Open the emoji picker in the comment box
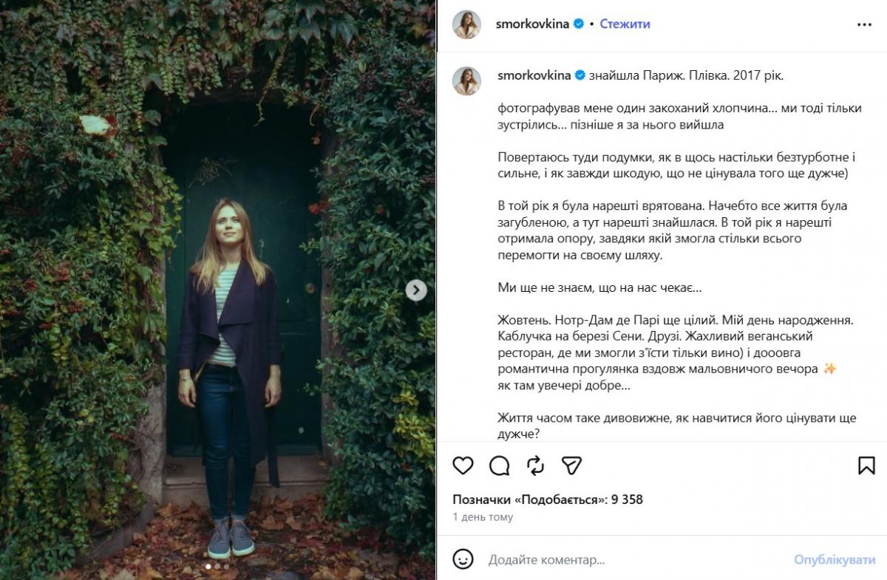Image resolution: width=887 pixels, height=580 pixels. 463,559
